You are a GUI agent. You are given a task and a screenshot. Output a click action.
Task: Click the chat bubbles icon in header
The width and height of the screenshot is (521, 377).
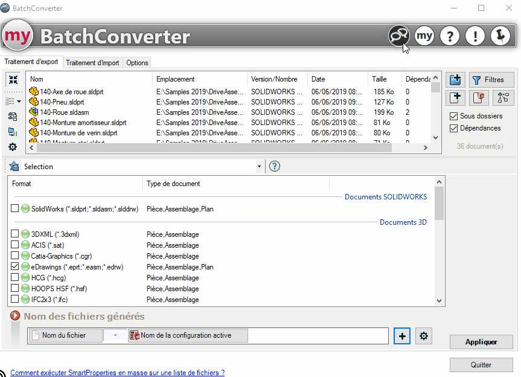[398, 36]
